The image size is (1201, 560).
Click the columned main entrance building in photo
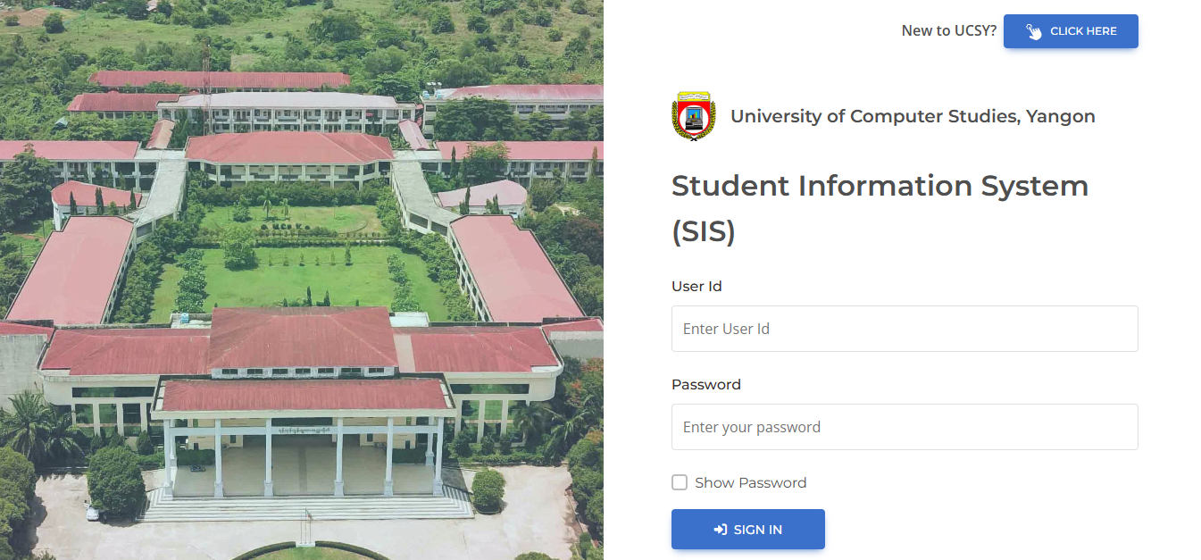[x=302, y=438]
